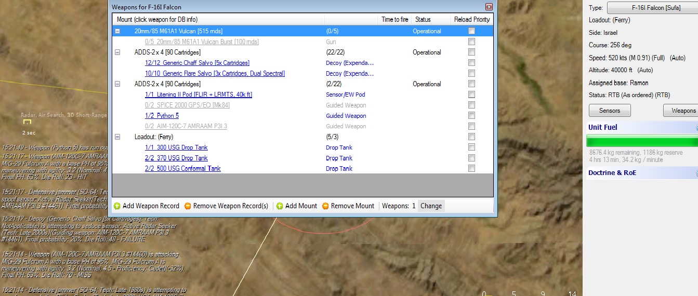Open the Weapons button in unit panel
The width and height of the screenshot is (698, 296).
coord(681,111)
